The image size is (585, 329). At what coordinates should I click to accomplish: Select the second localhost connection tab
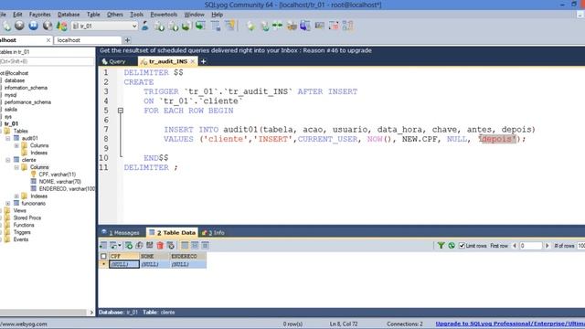88,40
